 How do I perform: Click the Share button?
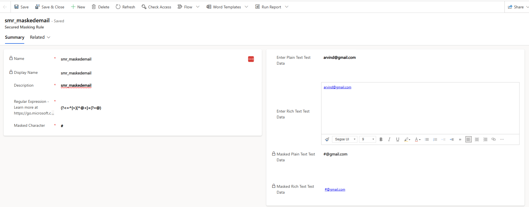(x=516, y=7)
